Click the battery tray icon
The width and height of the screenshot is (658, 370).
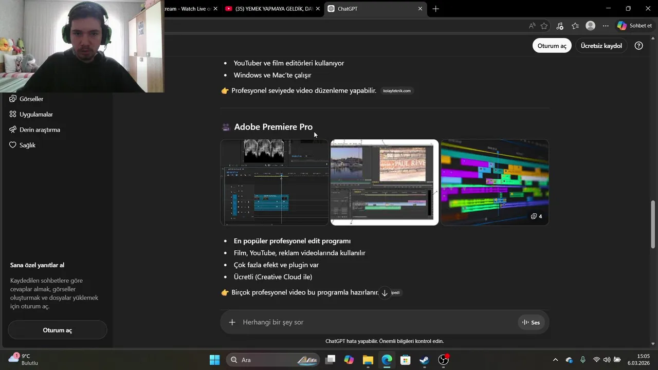[617, 360]
